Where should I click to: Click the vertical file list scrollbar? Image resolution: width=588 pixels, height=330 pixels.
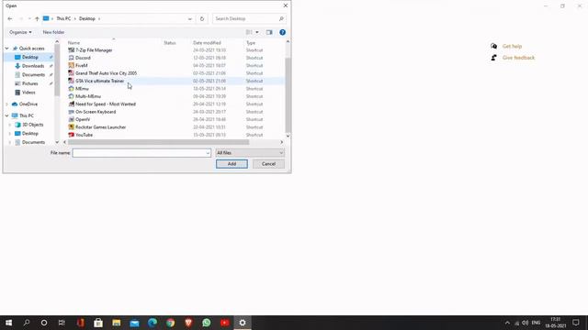[x=288, y=94]
